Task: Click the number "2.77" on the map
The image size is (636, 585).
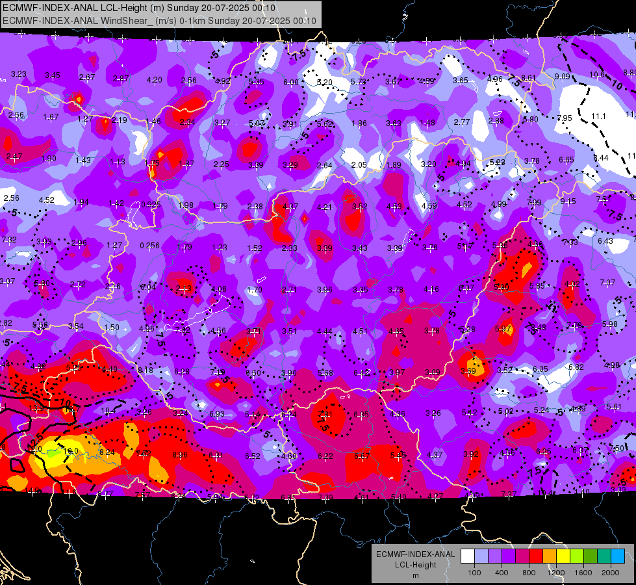Action: [462, 122]
